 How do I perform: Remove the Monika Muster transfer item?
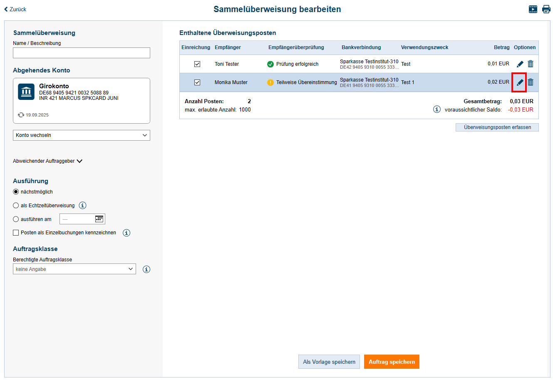tap(531, 82)
